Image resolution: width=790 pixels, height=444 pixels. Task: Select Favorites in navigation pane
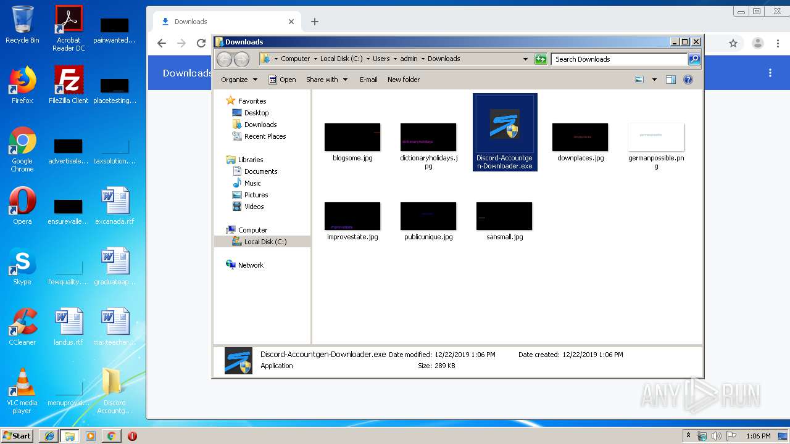(246, 101)
